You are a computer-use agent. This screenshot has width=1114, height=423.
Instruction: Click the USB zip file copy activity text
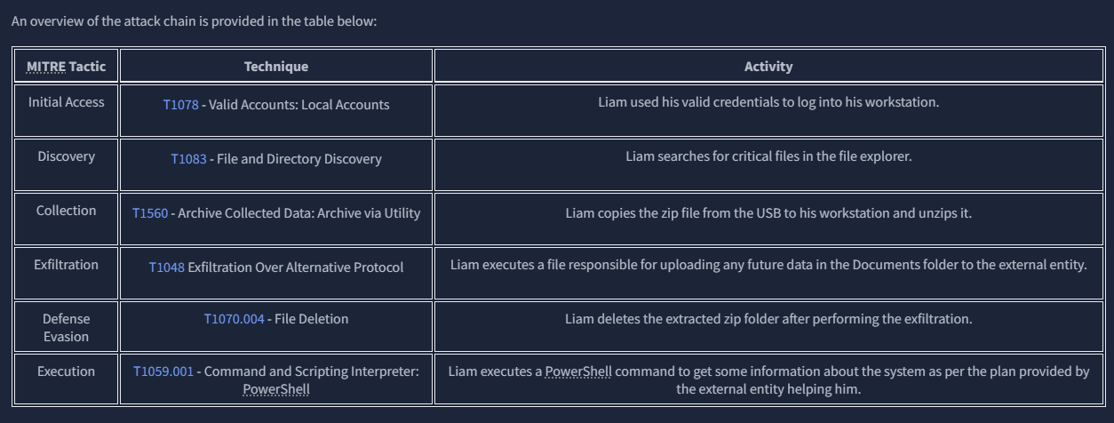(x=768, y=214)
